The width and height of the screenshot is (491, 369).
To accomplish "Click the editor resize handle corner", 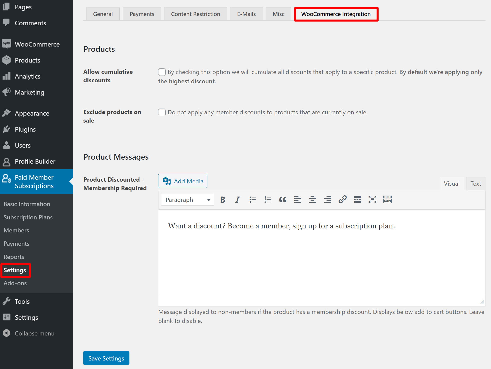I will [482, 302].
